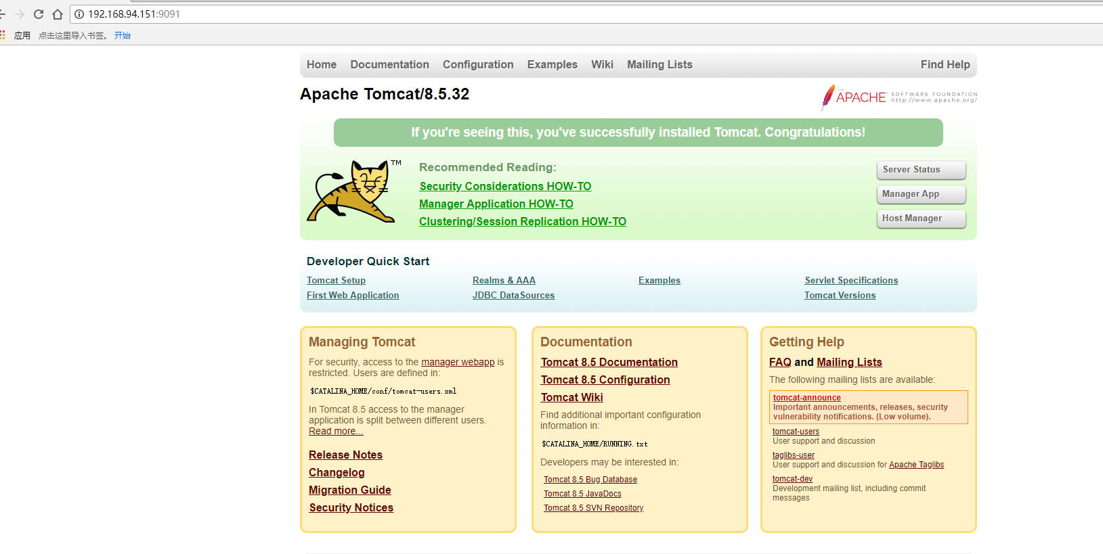Open the tomcat-users mailing list link
The image size is (1103, 554).
(796, 432)
